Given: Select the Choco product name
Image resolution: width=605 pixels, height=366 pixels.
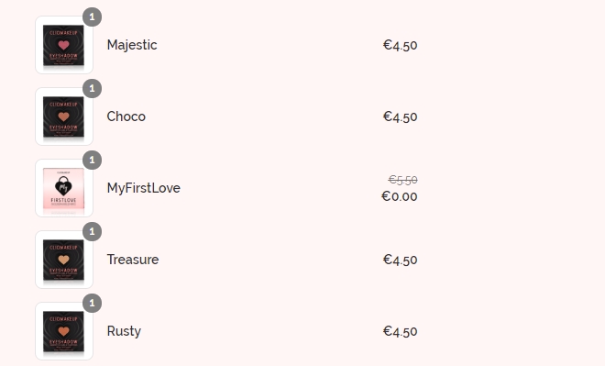Looking at the screenshot, I should click(x=126, y=116).
